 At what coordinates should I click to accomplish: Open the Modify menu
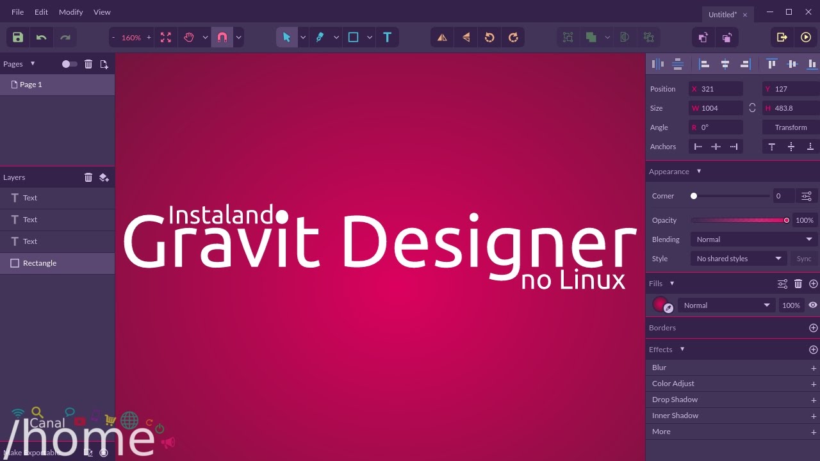coord(70,12)
